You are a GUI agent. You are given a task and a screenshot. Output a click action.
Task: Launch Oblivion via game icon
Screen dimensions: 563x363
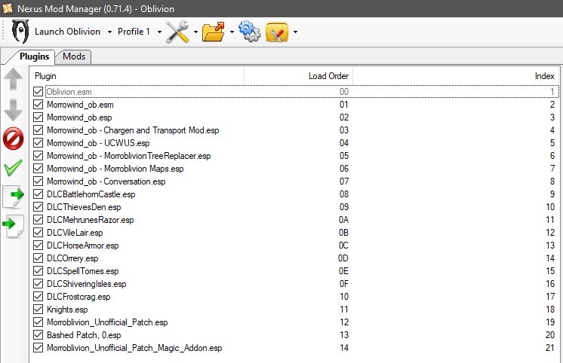tap(20, 31)
